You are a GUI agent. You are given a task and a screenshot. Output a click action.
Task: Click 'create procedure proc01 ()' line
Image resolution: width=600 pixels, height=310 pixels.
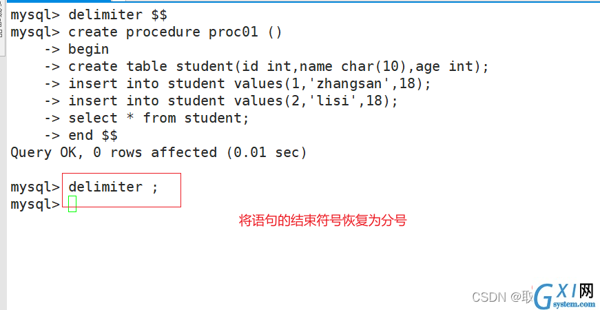(x=175, y=32)
